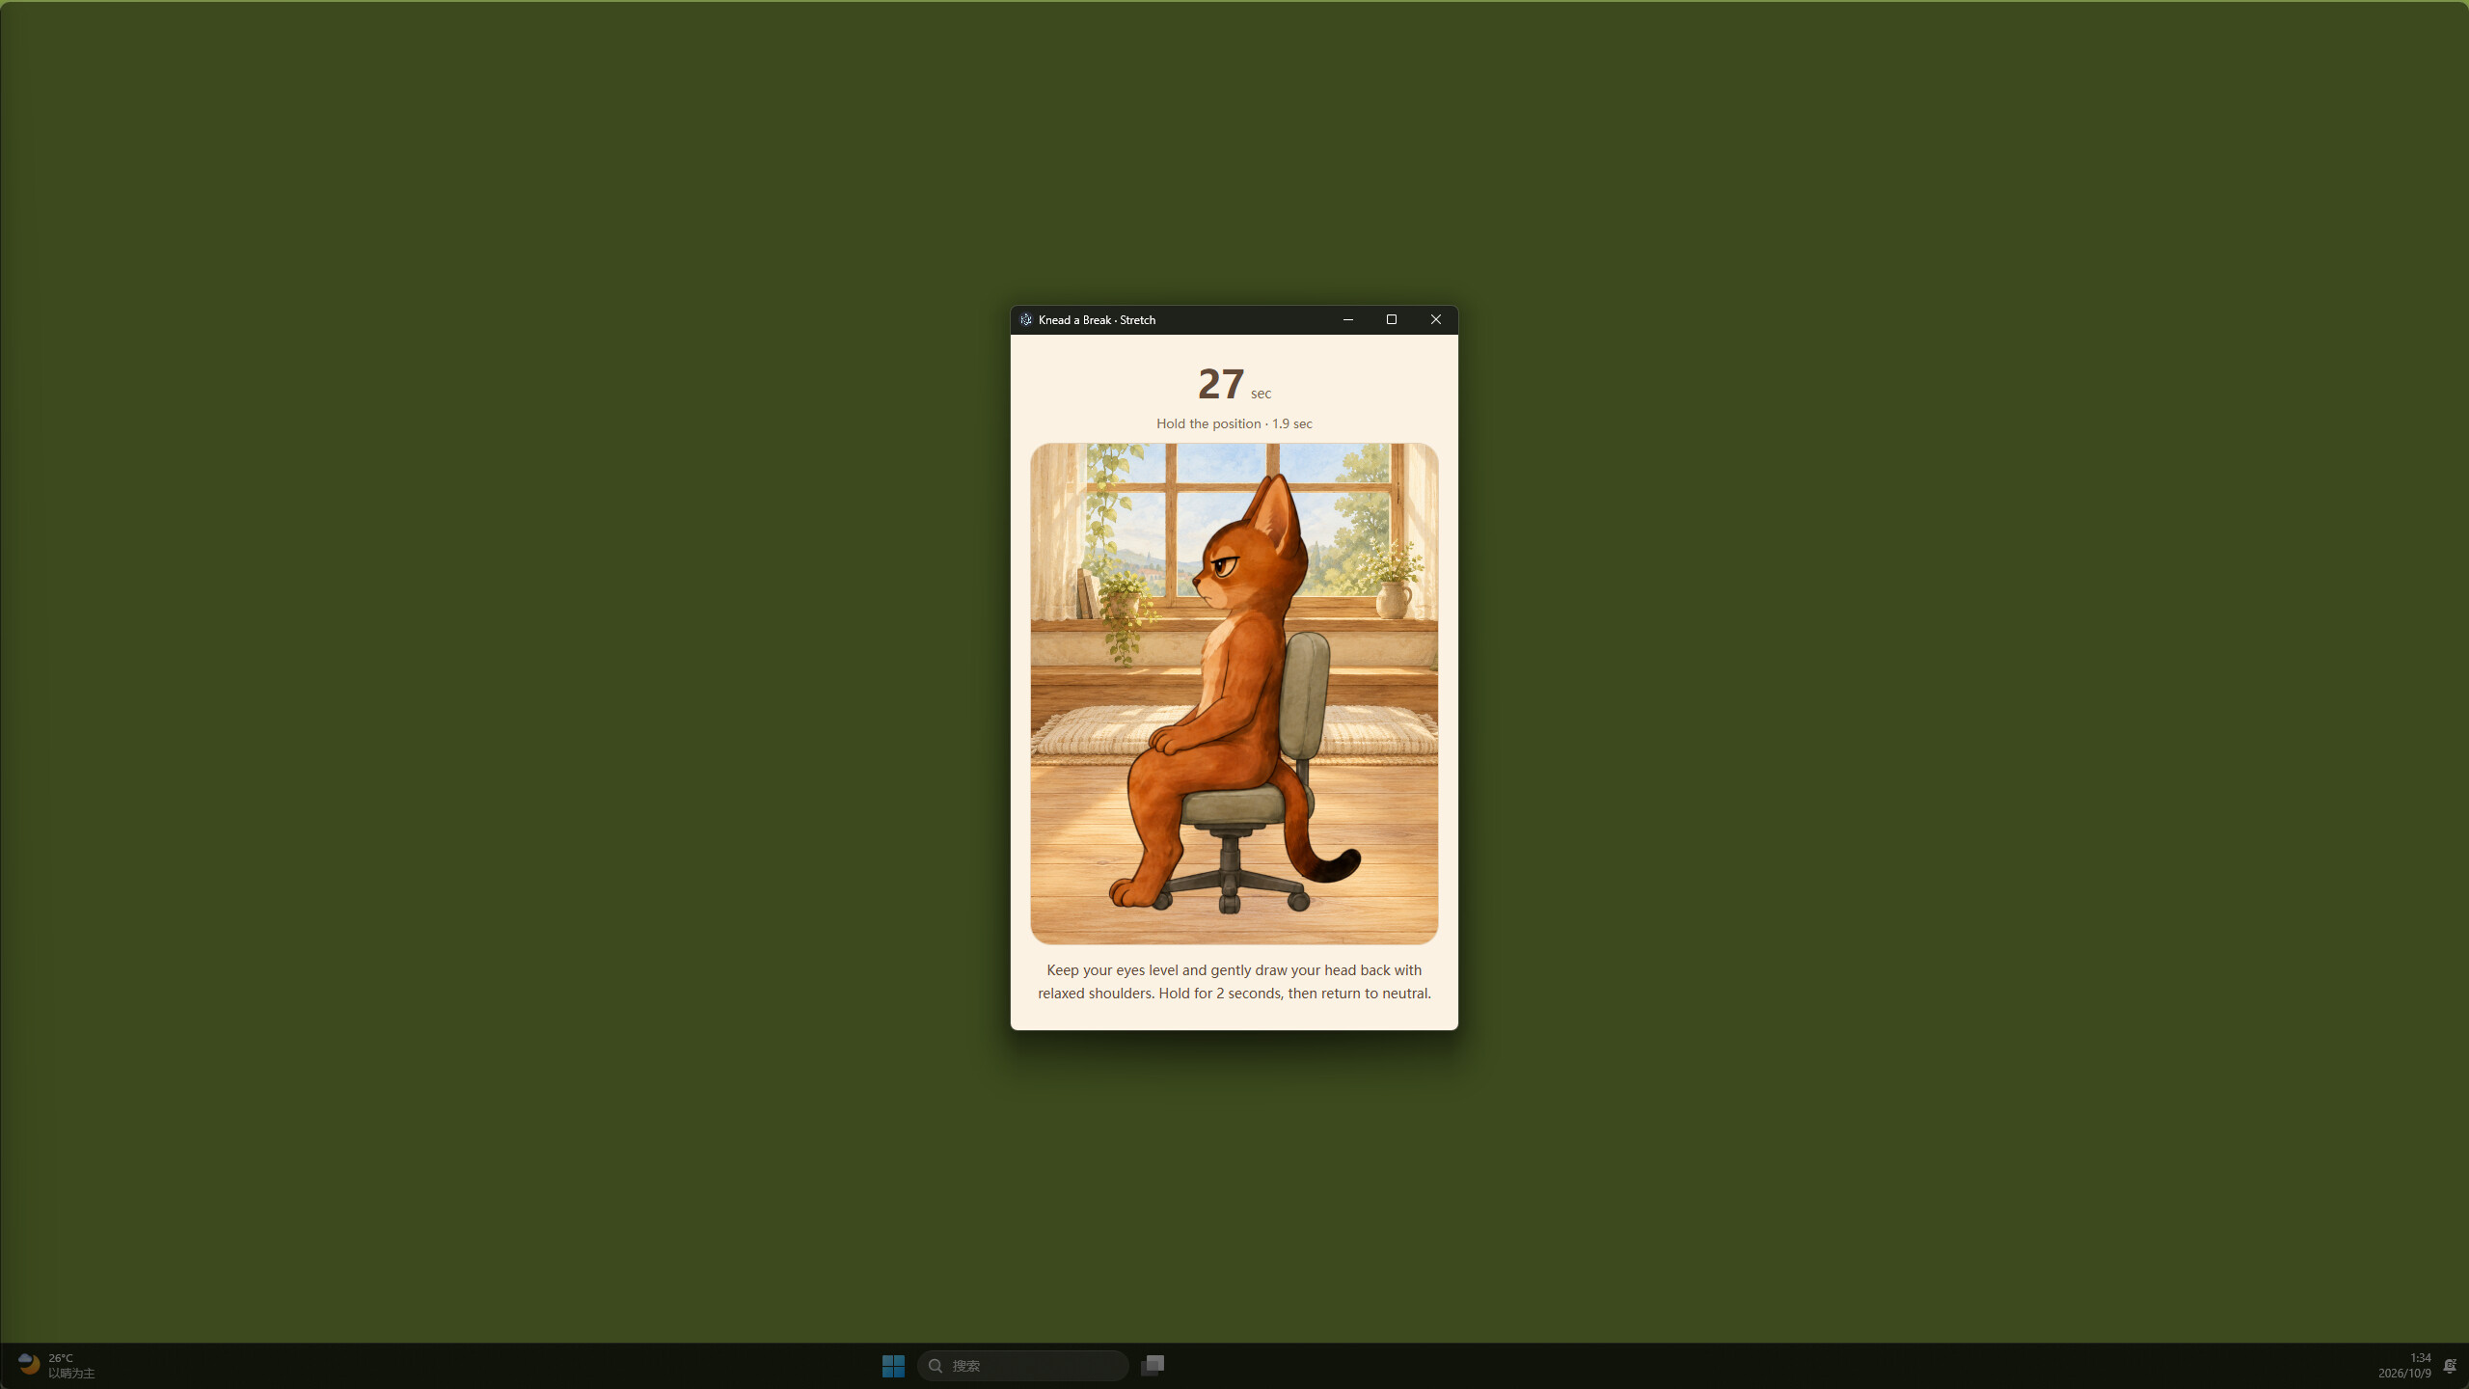Open the Windows Start menu

click(x=893, y=1365)
